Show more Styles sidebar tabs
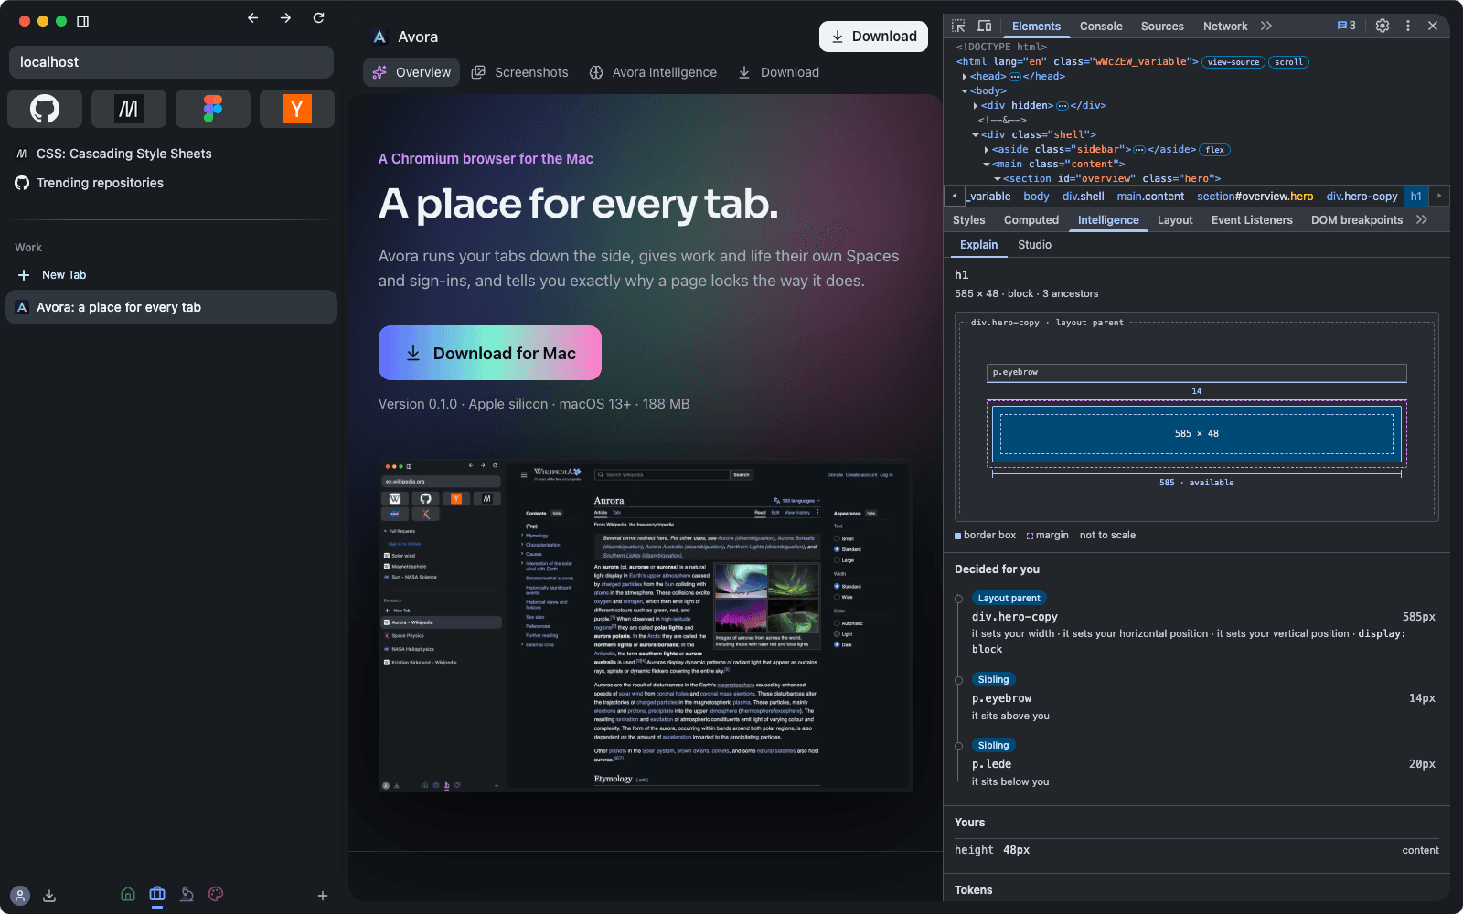Image resolution: width=1463 pixels, height=914 pixels. tap(1422, 219)
